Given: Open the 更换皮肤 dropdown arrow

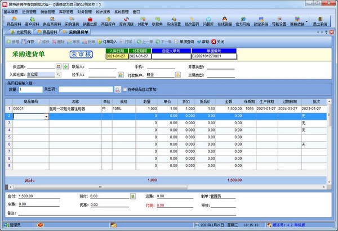Looking at the screenshot, I should tap(306, 21).
